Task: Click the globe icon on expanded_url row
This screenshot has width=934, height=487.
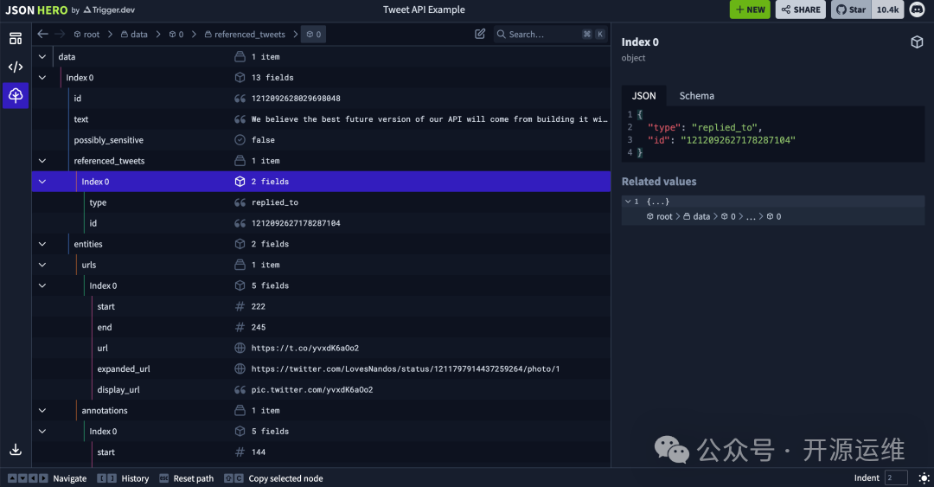Action: click(240, 369)
